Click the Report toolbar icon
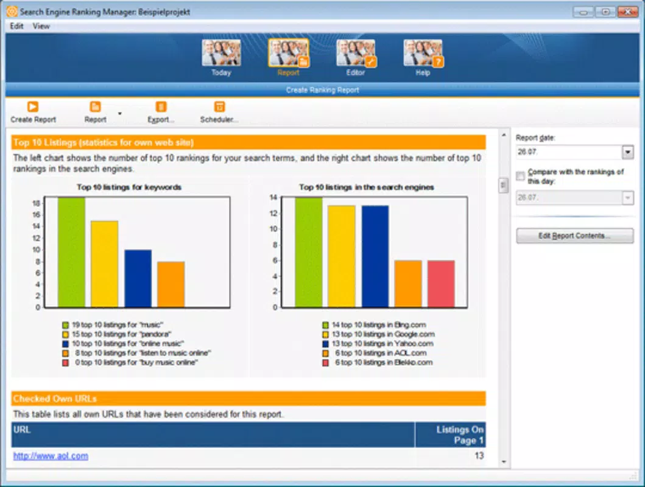This screenshot has width=645, height=487. pyautogui.click(x=95, y=107)
